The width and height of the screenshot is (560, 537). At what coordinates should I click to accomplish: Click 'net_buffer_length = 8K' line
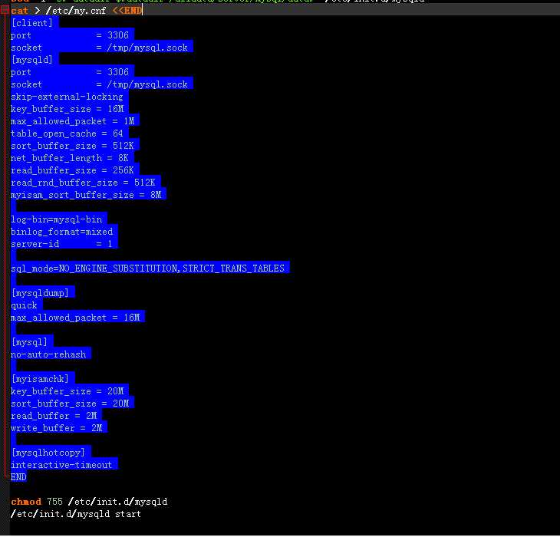[70, 158]
